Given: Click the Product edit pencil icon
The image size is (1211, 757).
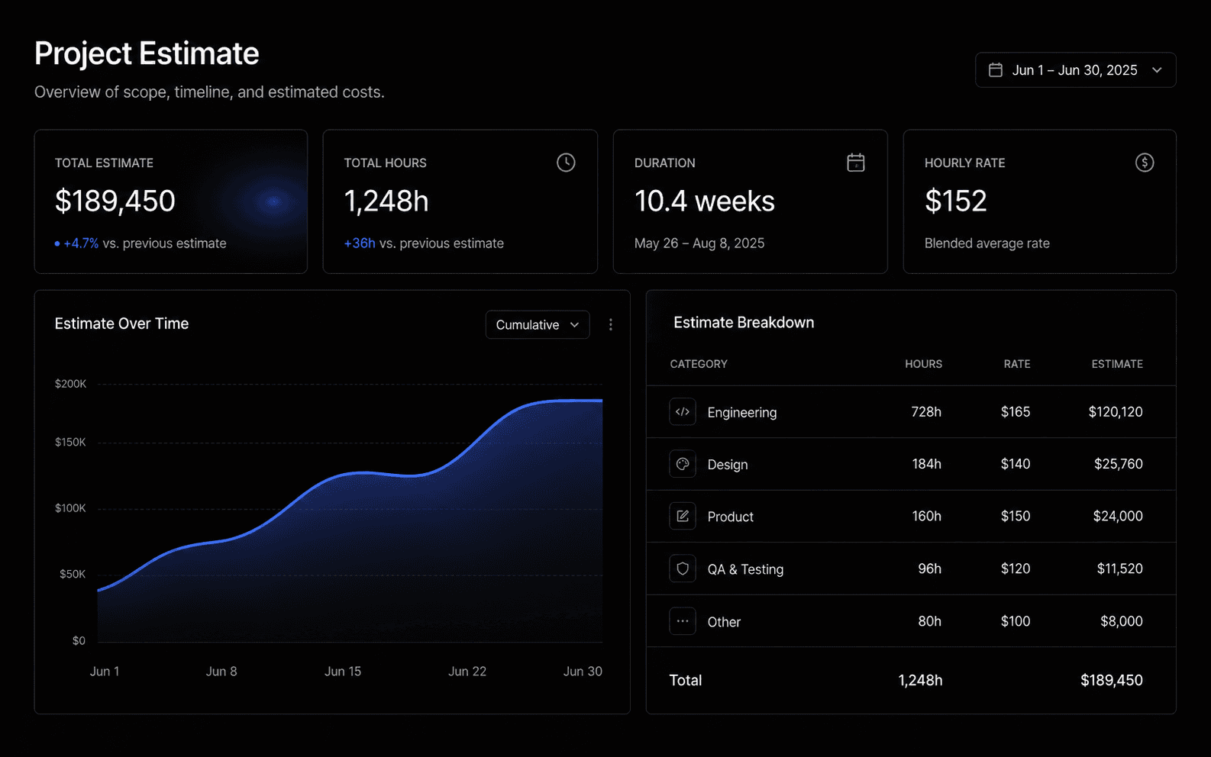Looking at the screenshot, I should point(683,517).
